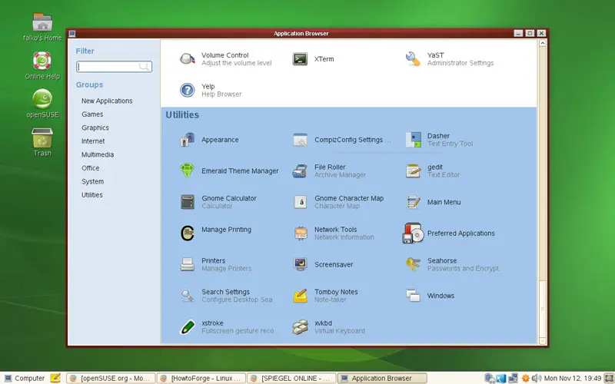Select System group in sidebar
Screen dimensions: 615x384
point(92,181)
